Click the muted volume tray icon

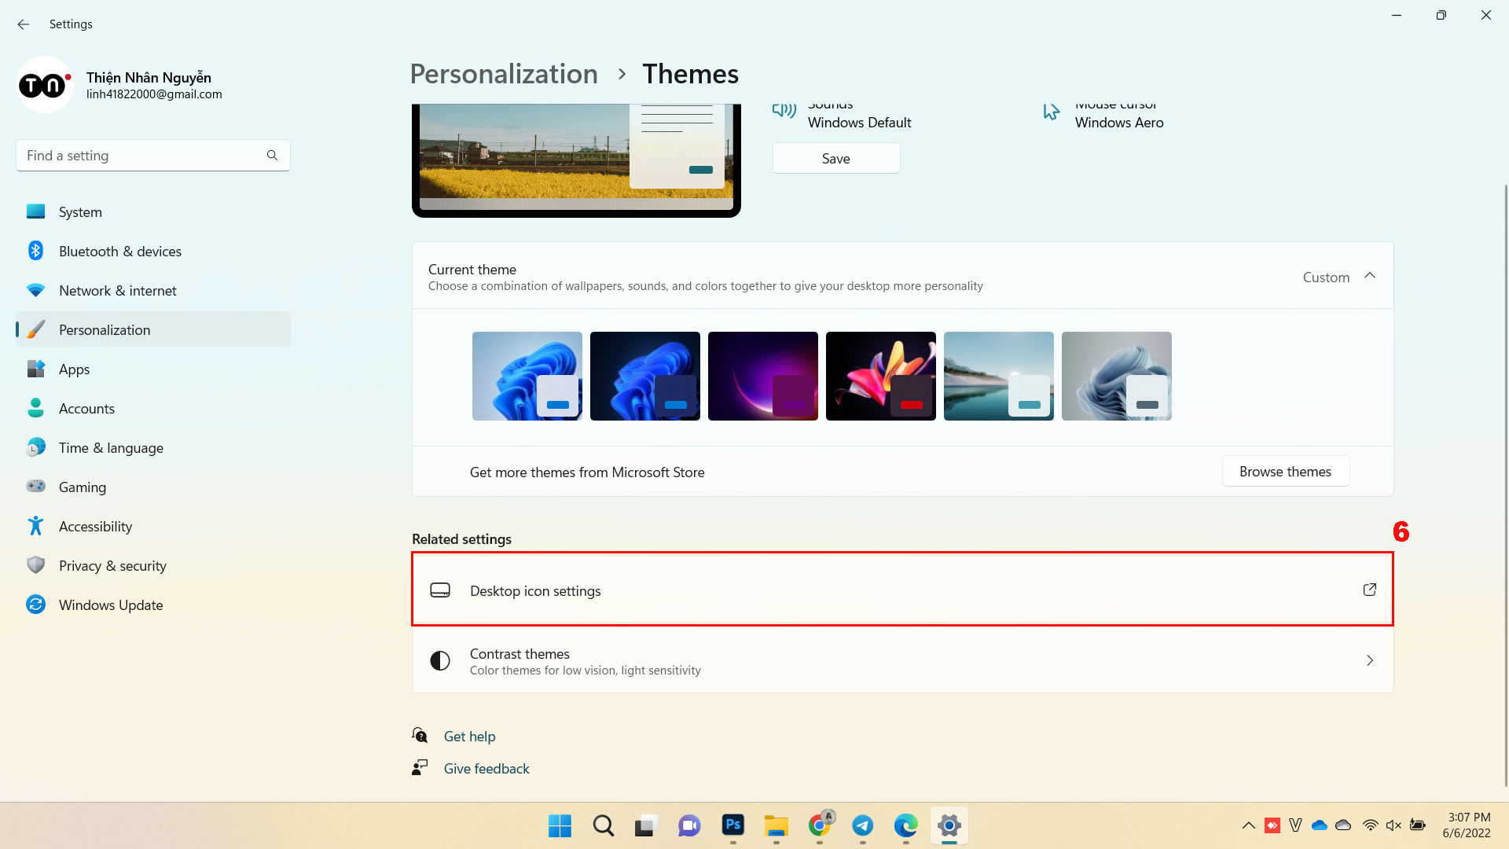click(x=1393, y=825)
